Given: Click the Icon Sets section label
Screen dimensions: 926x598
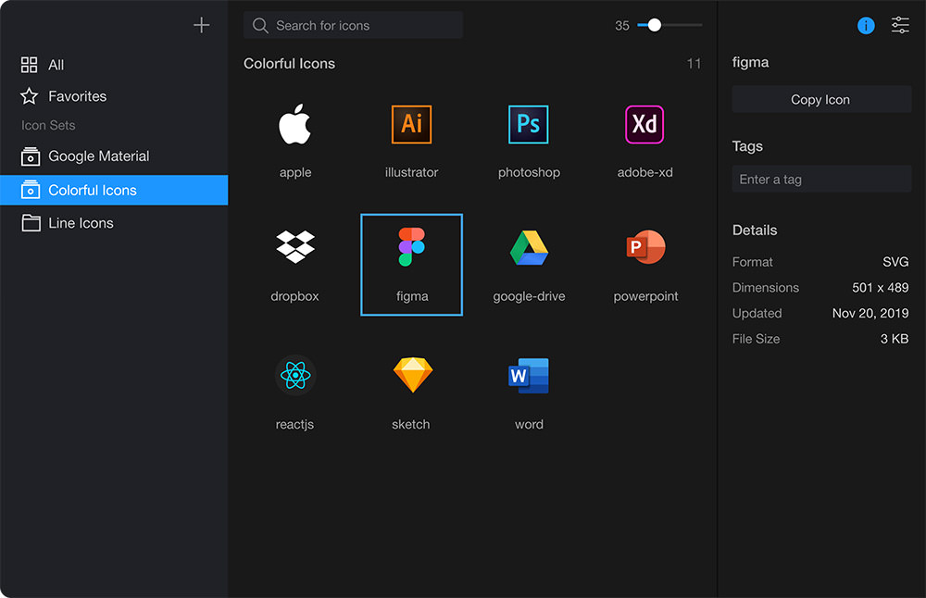Looking at the screenshot, I should click(48, 125).
